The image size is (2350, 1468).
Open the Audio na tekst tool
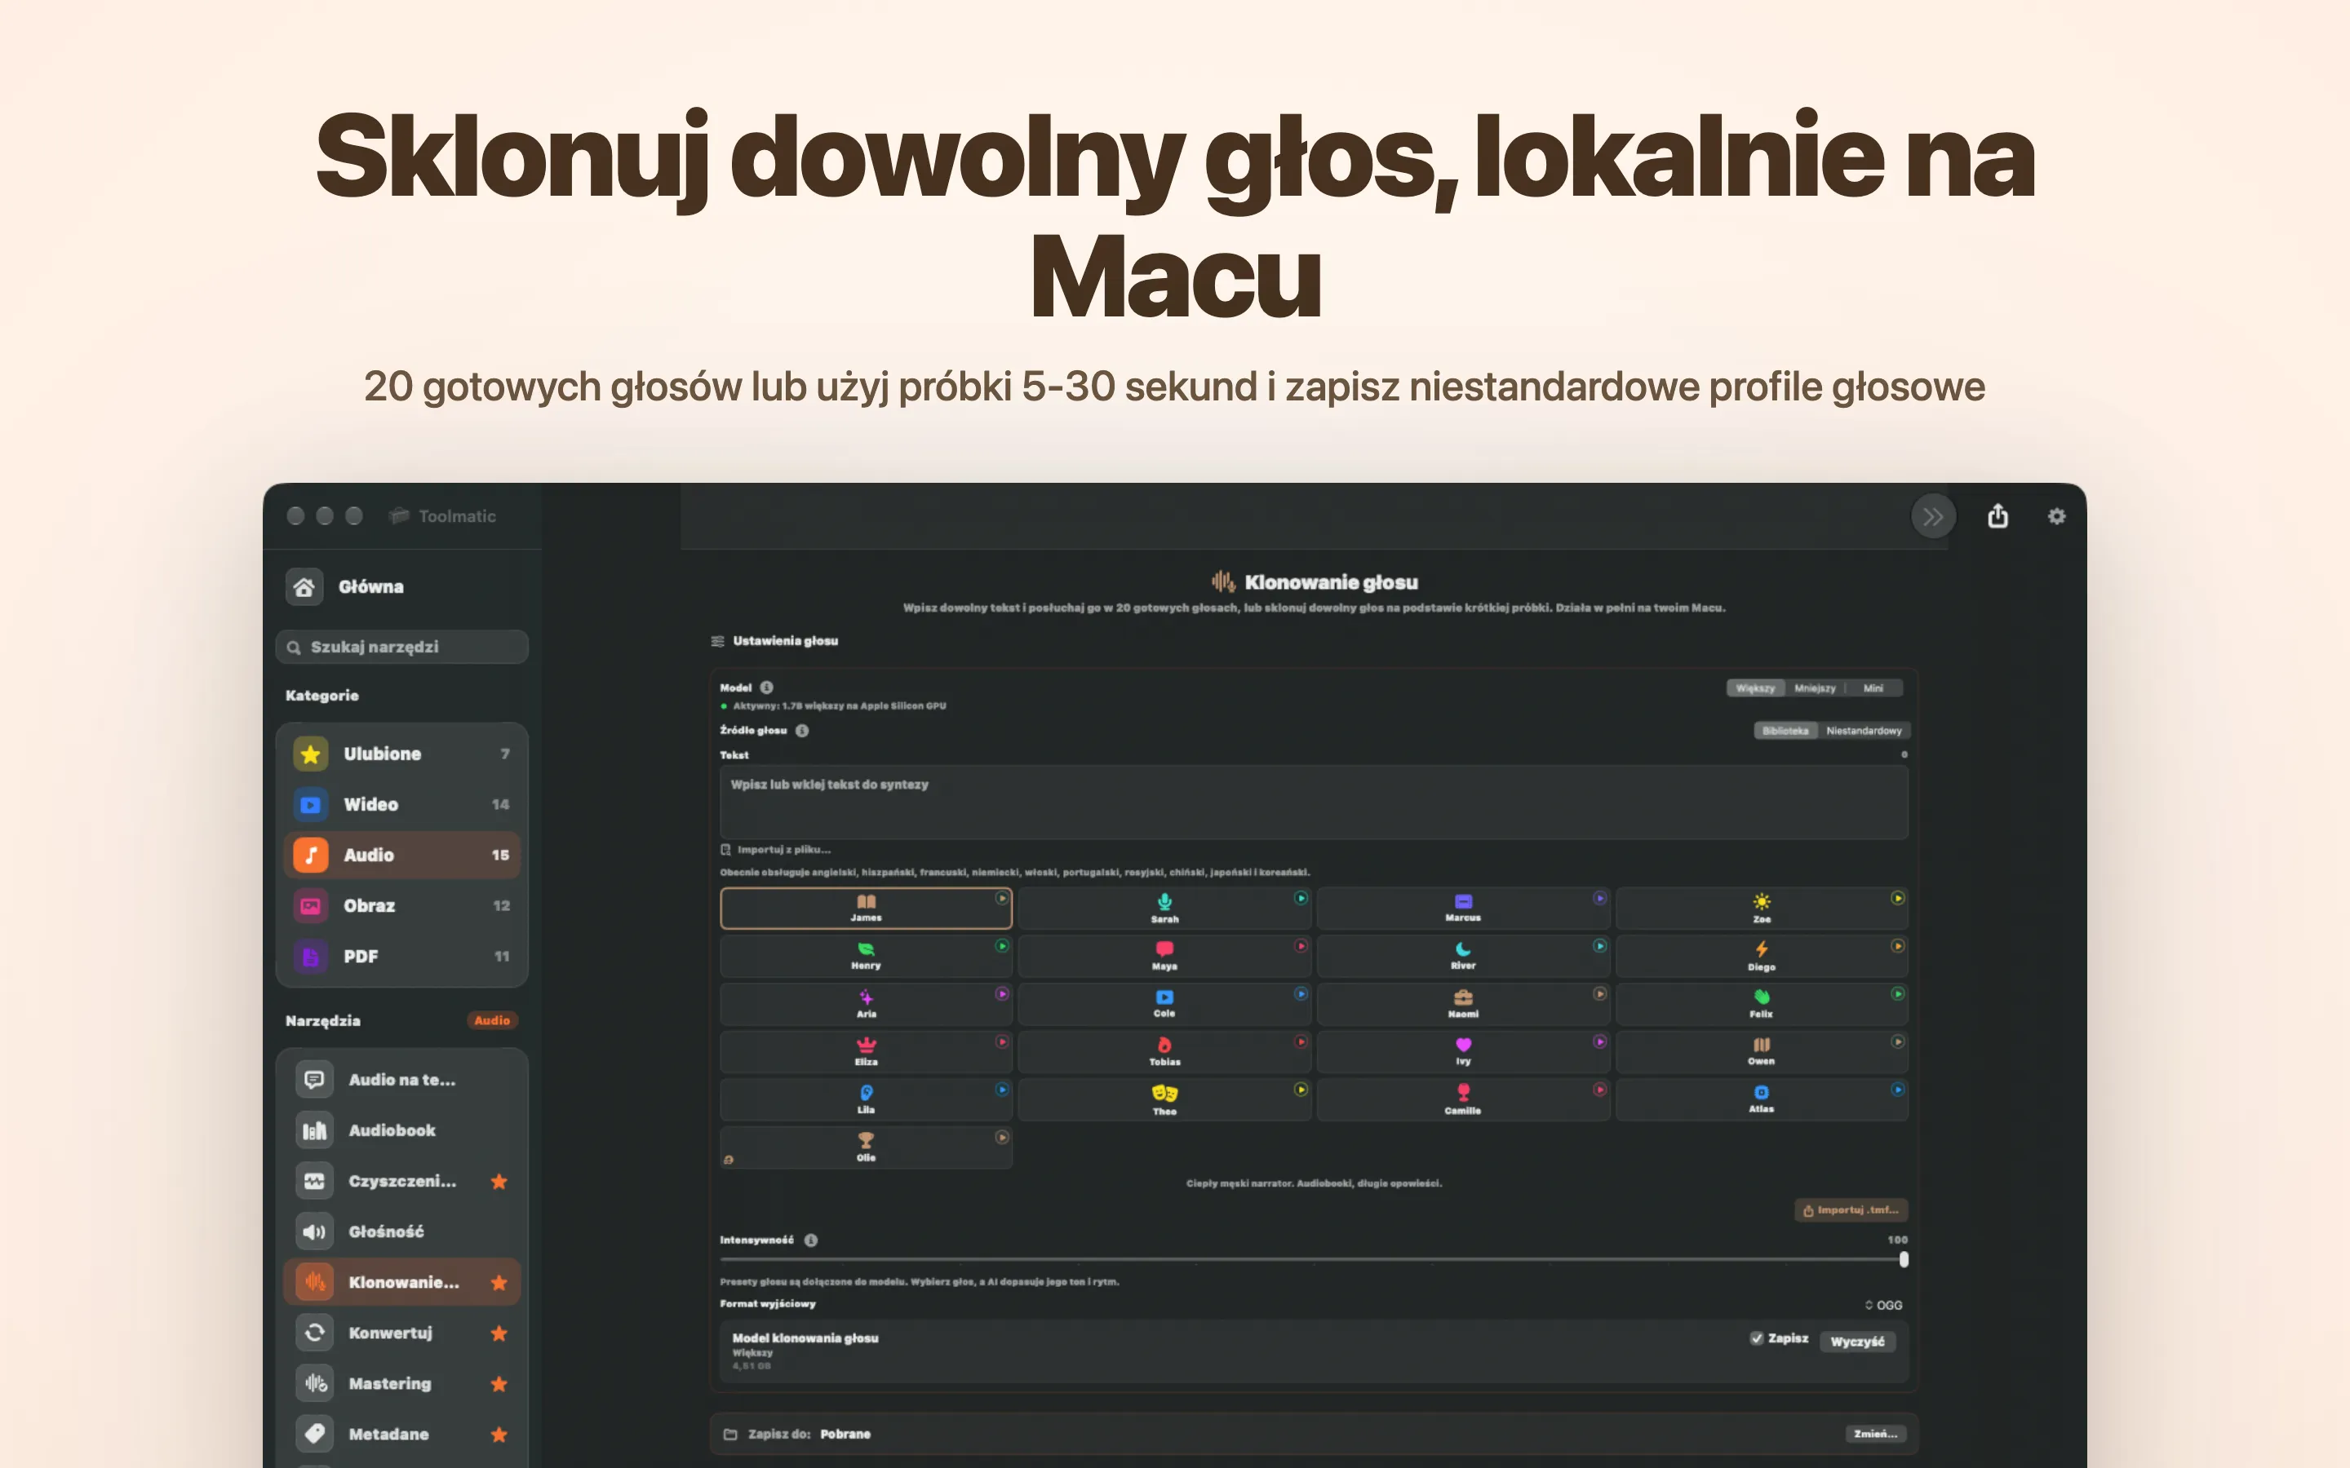(402, 1080)
